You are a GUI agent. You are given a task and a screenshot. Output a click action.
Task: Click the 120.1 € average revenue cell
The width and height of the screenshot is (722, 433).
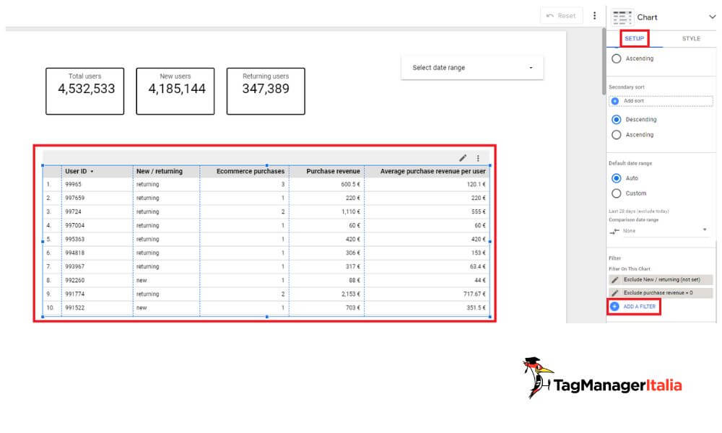tap(476, 185)
